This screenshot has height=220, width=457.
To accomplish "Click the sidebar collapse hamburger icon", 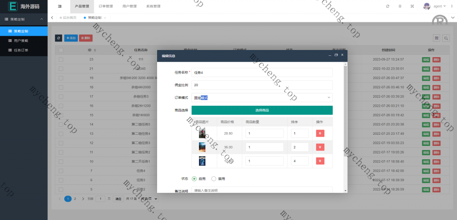I will pos(60,6).
